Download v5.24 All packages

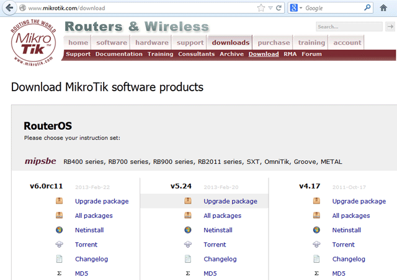222,215
